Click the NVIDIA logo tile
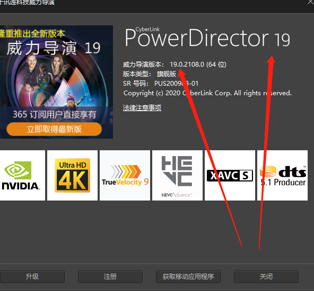Image resolution: width=314 pixels, height=291 pixels. (x=22, y=175)
